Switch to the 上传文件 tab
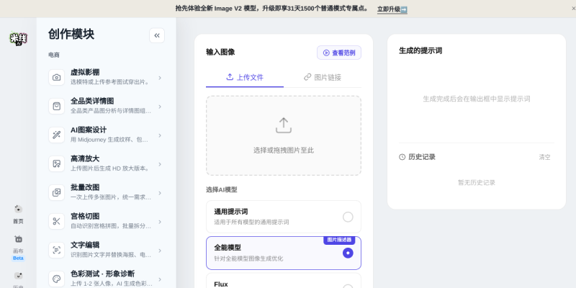The height and width of the screenshot is (288, 576). 245,77
